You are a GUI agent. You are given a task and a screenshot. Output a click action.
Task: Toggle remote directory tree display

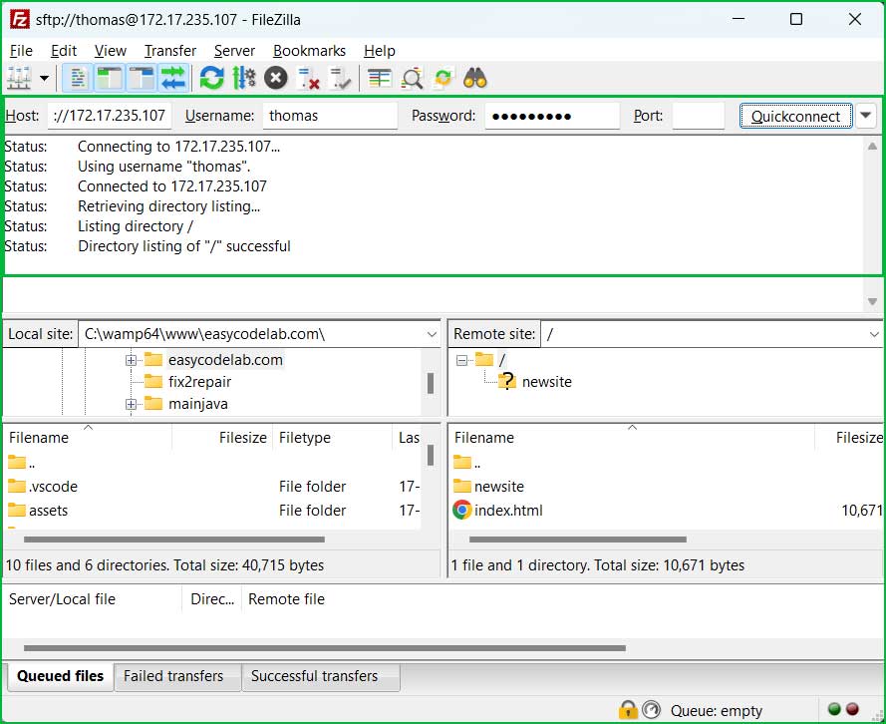pyautogui.click(x=141, y=78)
